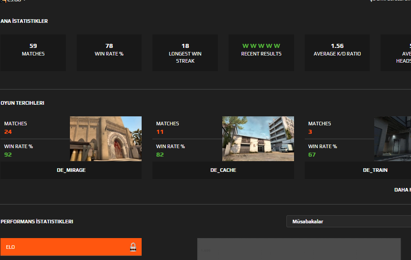
Task: Click DE_CACHE matches value 11
Action: 160,132
